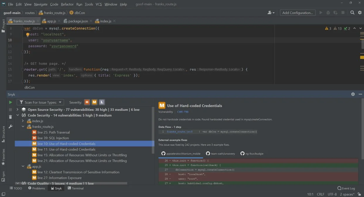
Task: Collapse the franks_route.js tree node
Action: tap(23, 127)
